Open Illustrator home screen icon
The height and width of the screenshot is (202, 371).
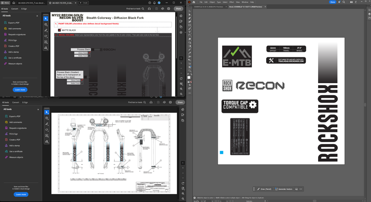[x=194, y=2]
